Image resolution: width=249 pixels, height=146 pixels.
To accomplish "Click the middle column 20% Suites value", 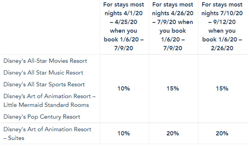I will pos(173,133).
